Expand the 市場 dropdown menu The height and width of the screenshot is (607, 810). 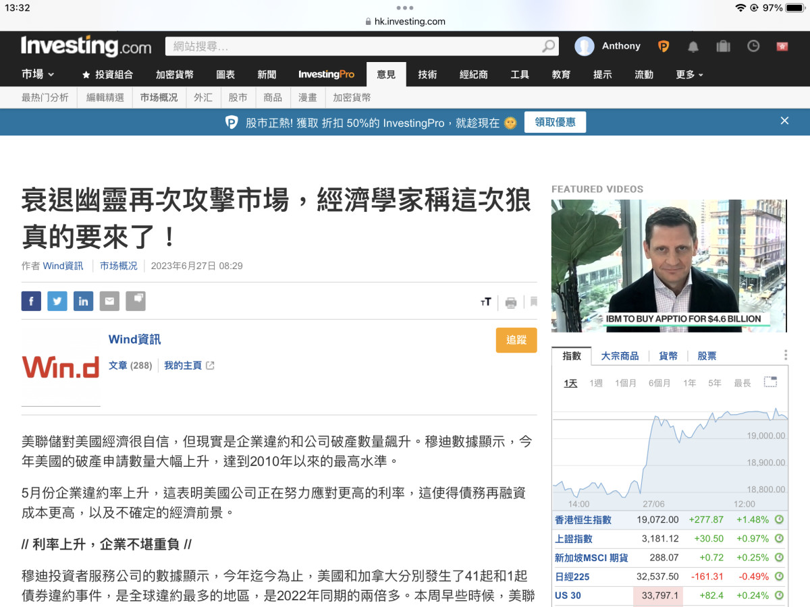tap(38, 74)
